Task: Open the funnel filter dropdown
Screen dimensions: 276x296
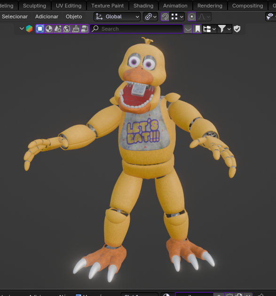Action: click(x=224, y=29)
